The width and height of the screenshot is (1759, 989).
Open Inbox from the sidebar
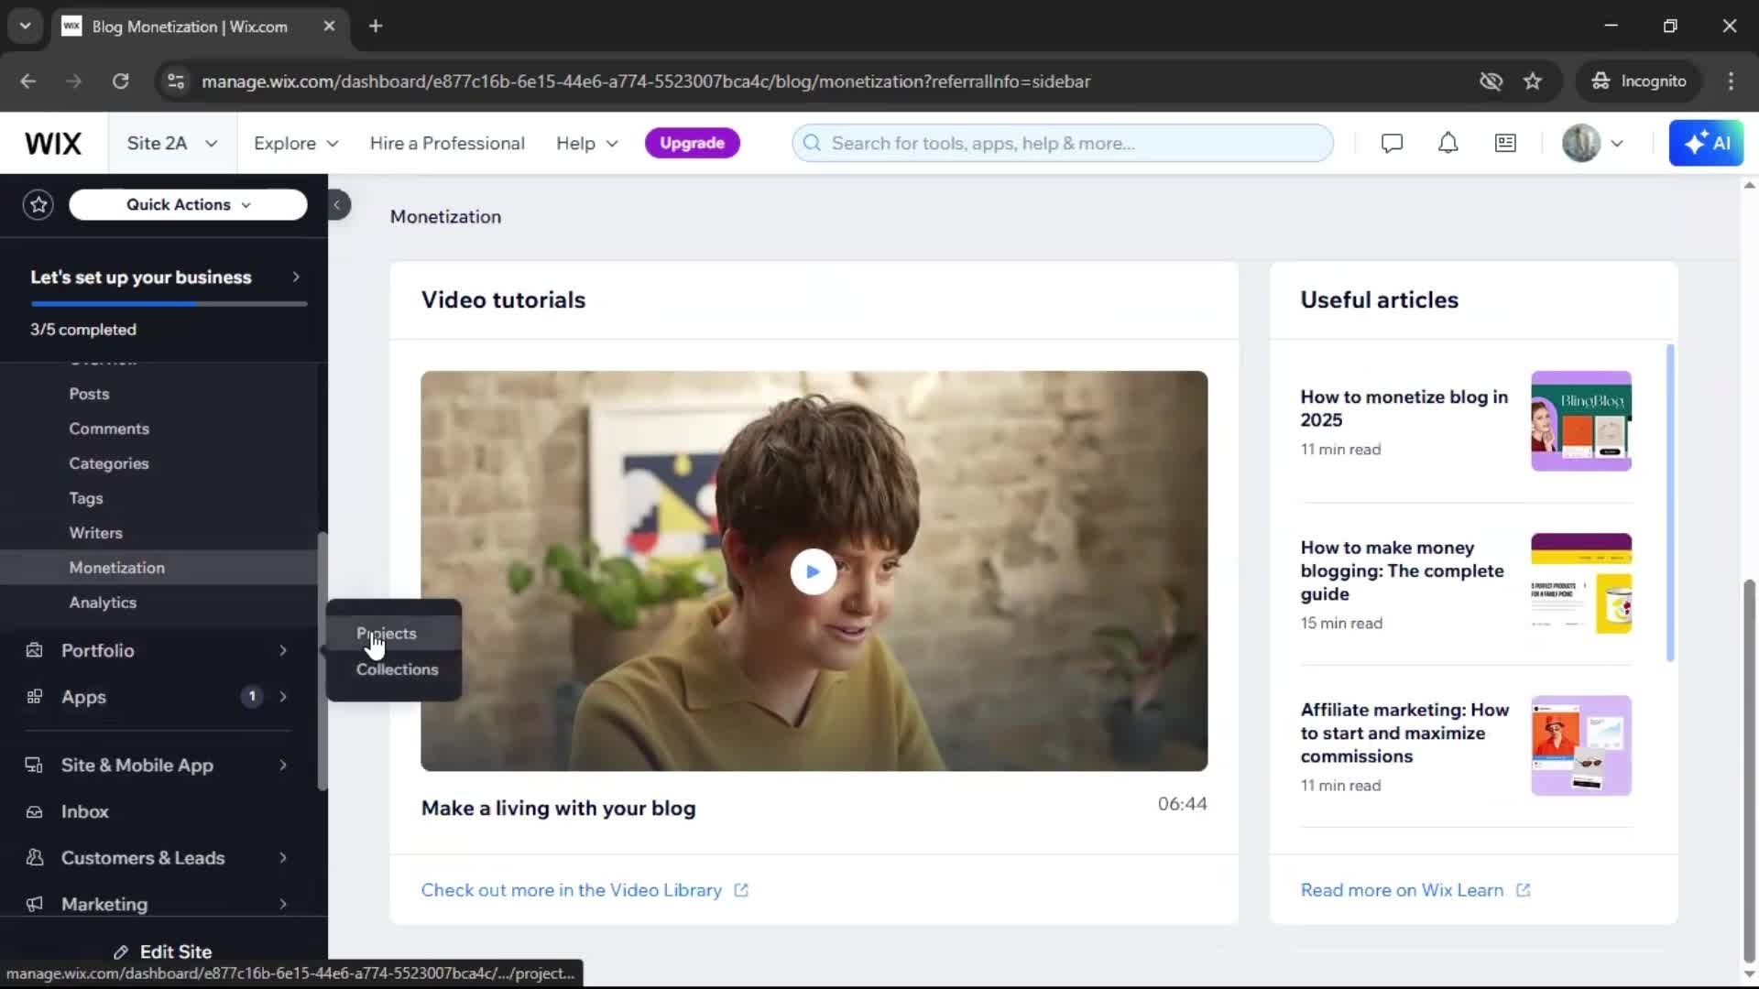(x=84, y=811)
